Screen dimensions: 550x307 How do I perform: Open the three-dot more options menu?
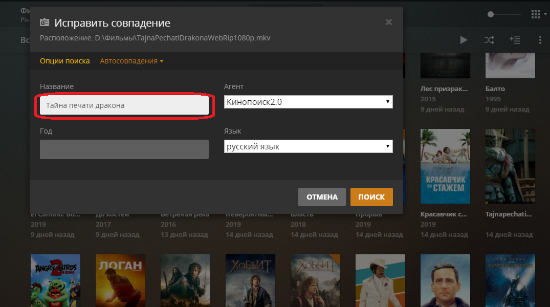(540, 40)
